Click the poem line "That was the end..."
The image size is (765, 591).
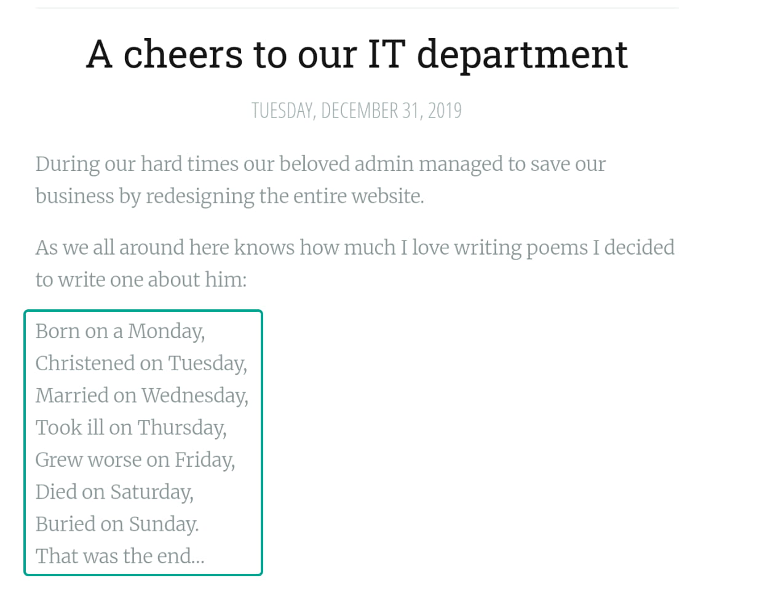(x=120, y=556)
